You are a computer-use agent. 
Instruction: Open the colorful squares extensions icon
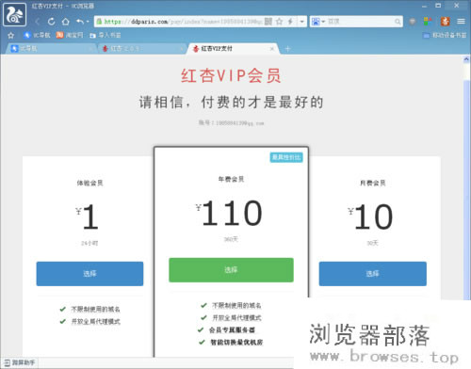[428, 22]
